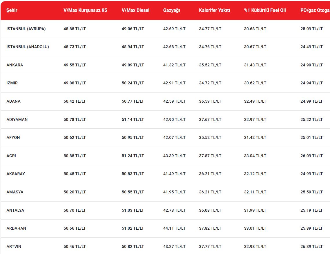Select the AFYON city cell
This screenshot has height=254, width=330.
tap(13, 138)
